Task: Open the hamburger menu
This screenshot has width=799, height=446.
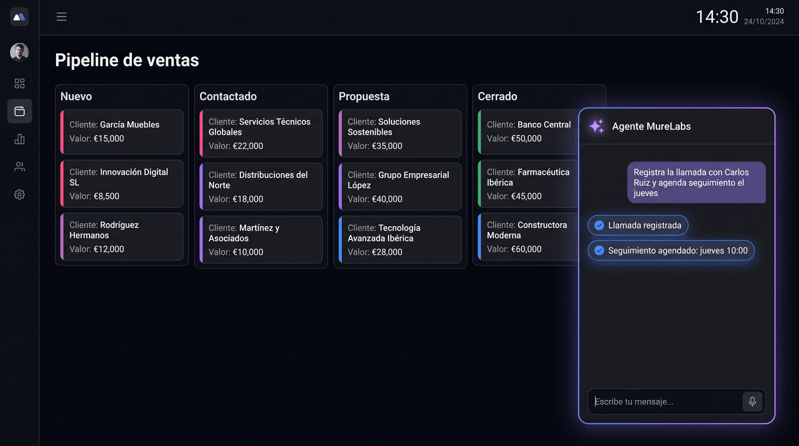Action: [62, 17]
